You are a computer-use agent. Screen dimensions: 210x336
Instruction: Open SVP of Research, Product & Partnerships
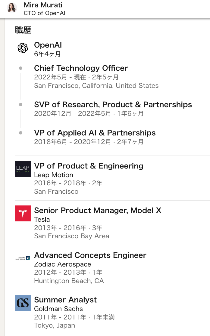113,105
